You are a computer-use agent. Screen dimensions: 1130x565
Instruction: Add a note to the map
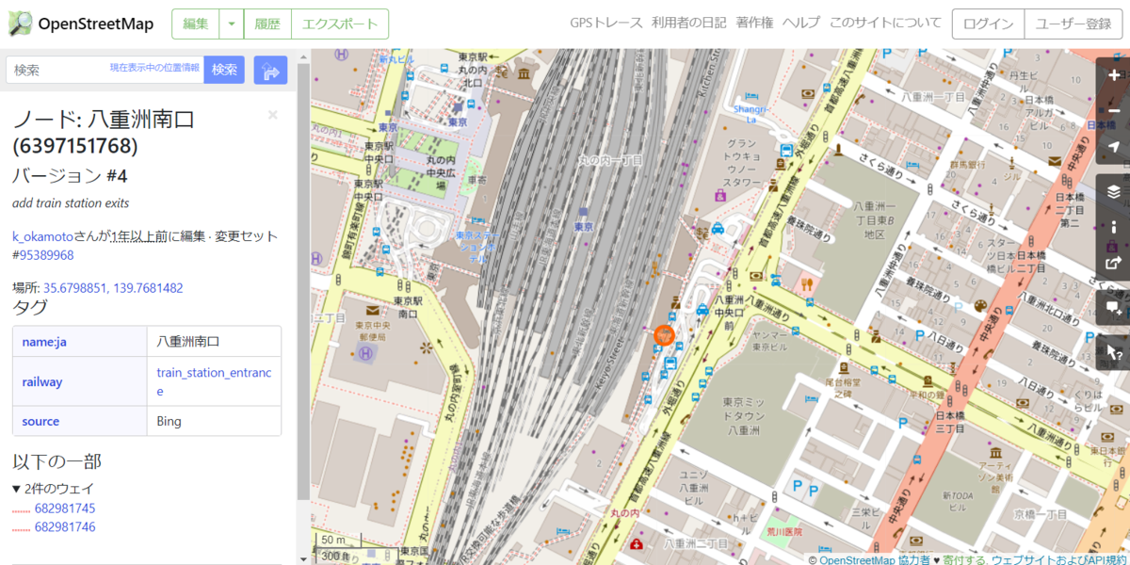click(x=1114, y=307)
